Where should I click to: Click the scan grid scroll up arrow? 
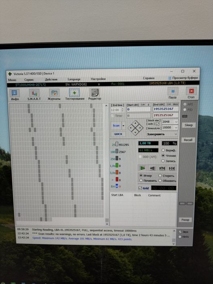[106, 105]
